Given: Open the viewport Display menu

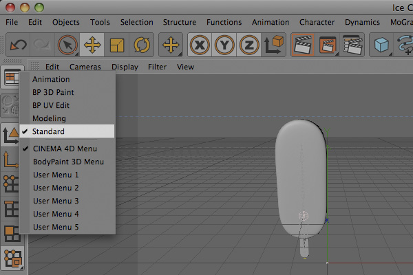Looking at the screenshot, I should [125, 67].
